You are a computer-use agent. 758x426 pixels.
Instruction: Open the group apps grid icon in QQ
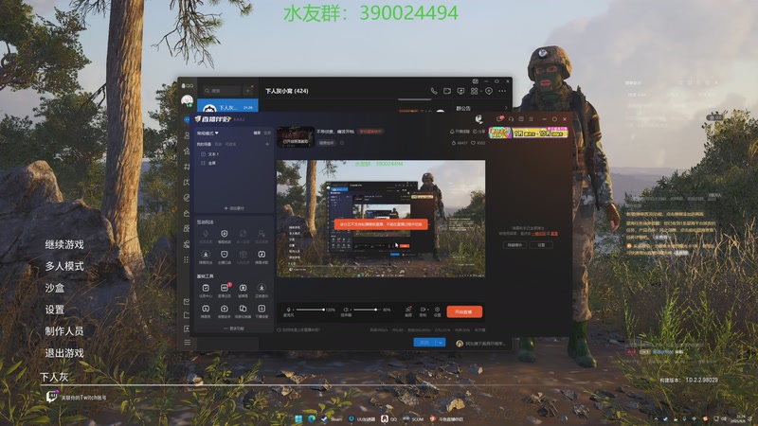point(474,91)
